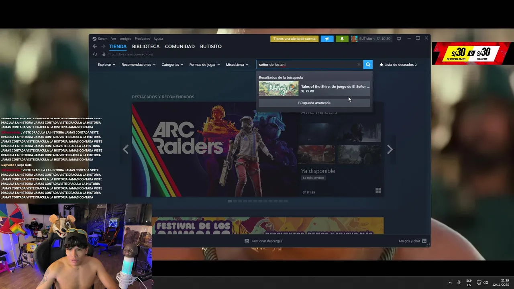Open the Explorar dropdown
514x289 pixels.
tap(106, 65)
